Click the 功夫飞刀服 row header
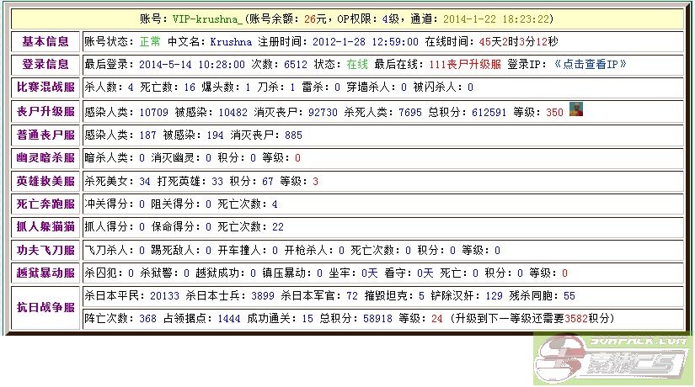This screenshot has width=695, height=387. pyautogui.click(x=45, y=250)
